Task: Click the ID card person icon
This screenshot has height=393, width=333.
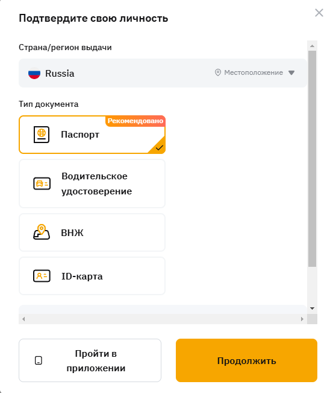Action: point(42,276)
